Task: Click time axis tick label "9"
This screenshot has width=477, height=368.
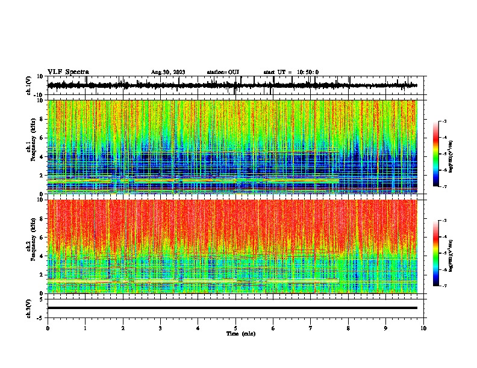Action: [385, 328]
